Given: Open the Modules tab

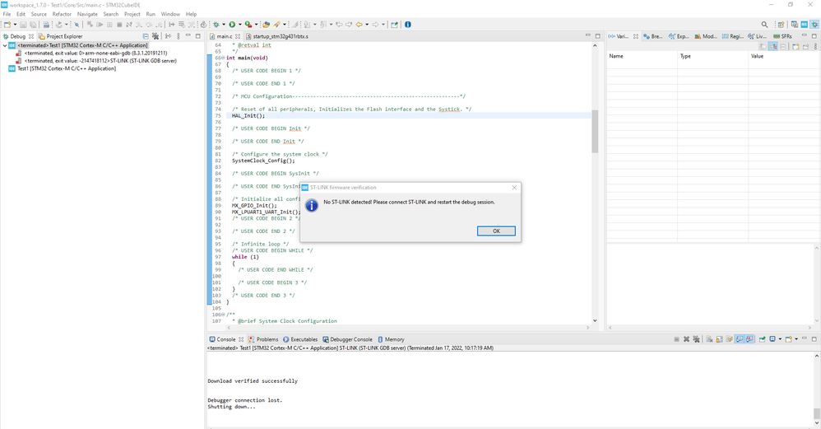Looking at the screenshot, I should click(705, 36).
